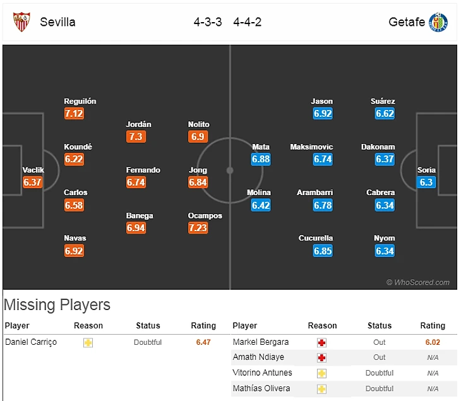Click the Getafe team name
461x401 pixels.
click(407, 22)
